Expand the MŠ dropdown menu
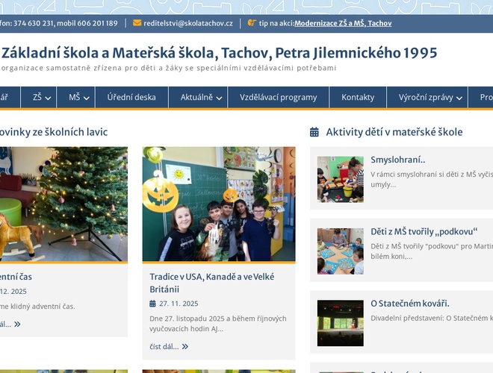 coord(86,98)
